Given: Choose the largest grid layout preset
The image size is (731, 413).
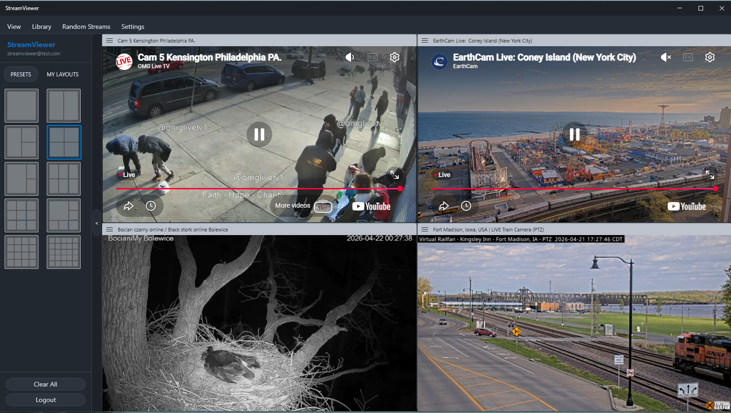Looking at the screenshot, I should coord(64,252).
